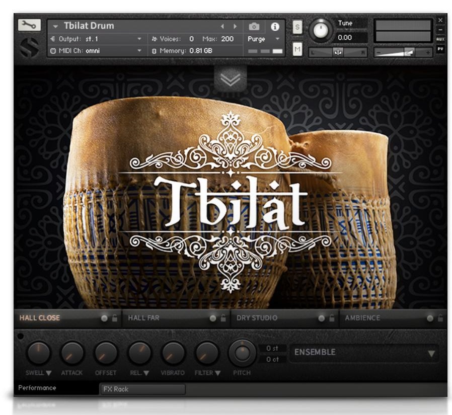
Task: Toggle the Hall Far mic power LED
Action: tap(213, 318)
